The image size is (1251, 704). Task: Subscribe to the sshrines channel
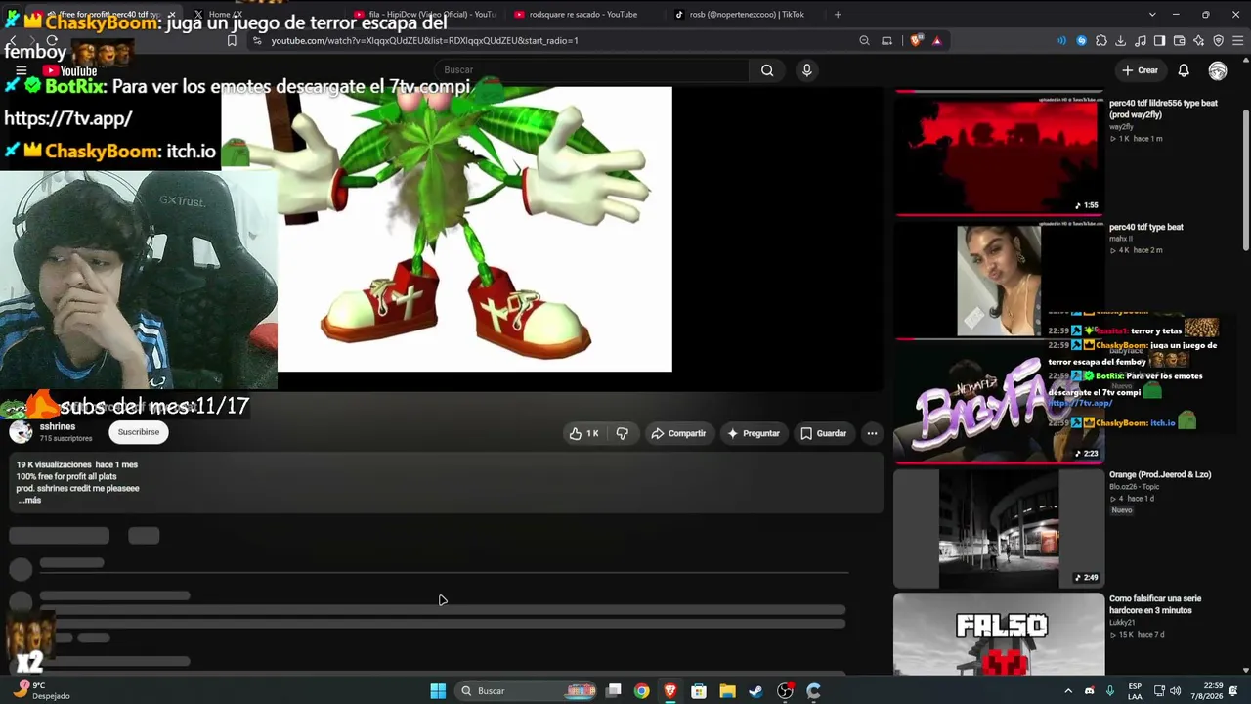coord(139,432)
